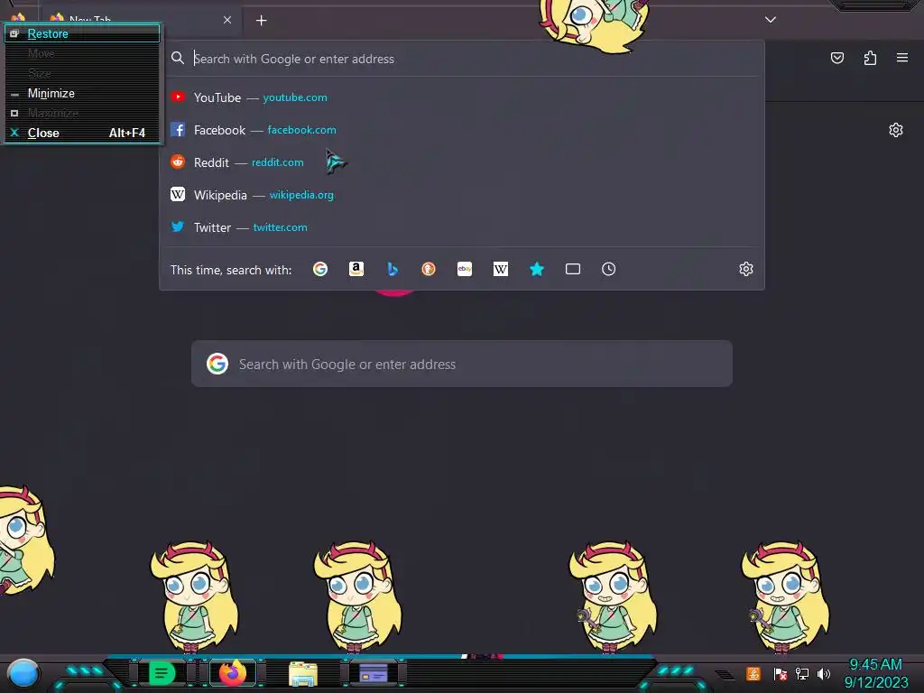This screenshot has width=924, height=693.
Task: Search open tabs using the tab icon
Action: pos(573,269)
